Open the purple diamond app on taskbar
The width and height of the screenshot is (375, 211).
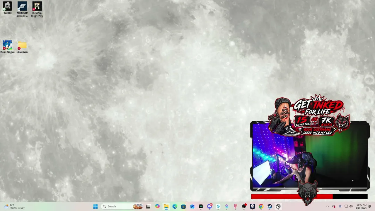click(227, 206)
